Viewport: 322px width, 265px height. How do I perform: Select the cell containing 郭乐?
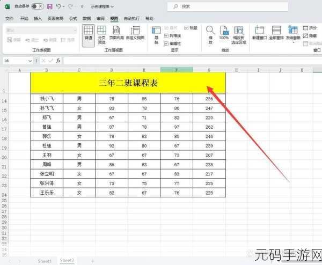[x=47, y=136]
